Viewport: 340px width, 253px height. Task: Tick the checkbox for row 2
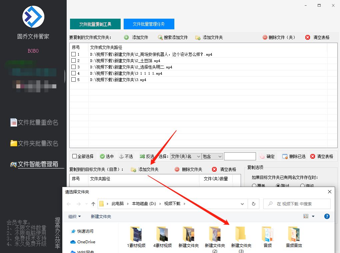point(74,60)
